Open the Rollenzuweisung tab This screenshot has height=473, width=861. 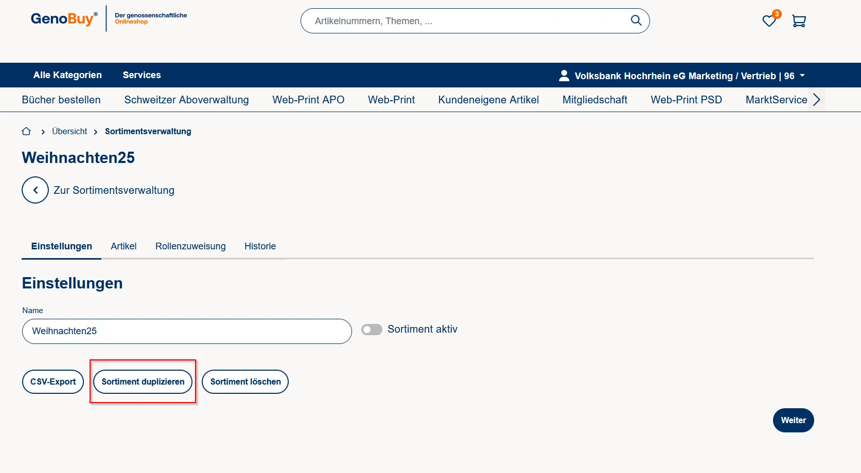(190, 246)
